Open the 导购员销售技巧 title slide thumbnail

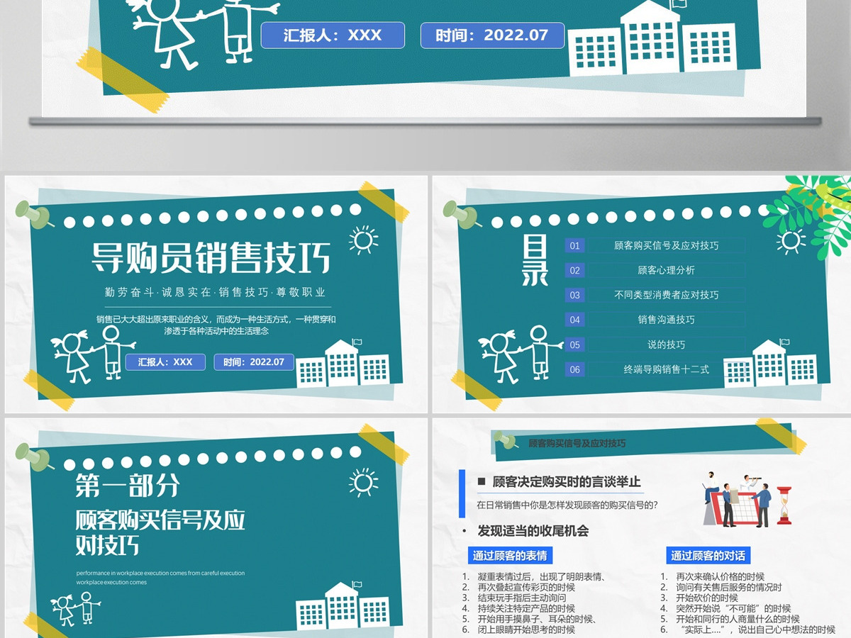tap(216, 294)
